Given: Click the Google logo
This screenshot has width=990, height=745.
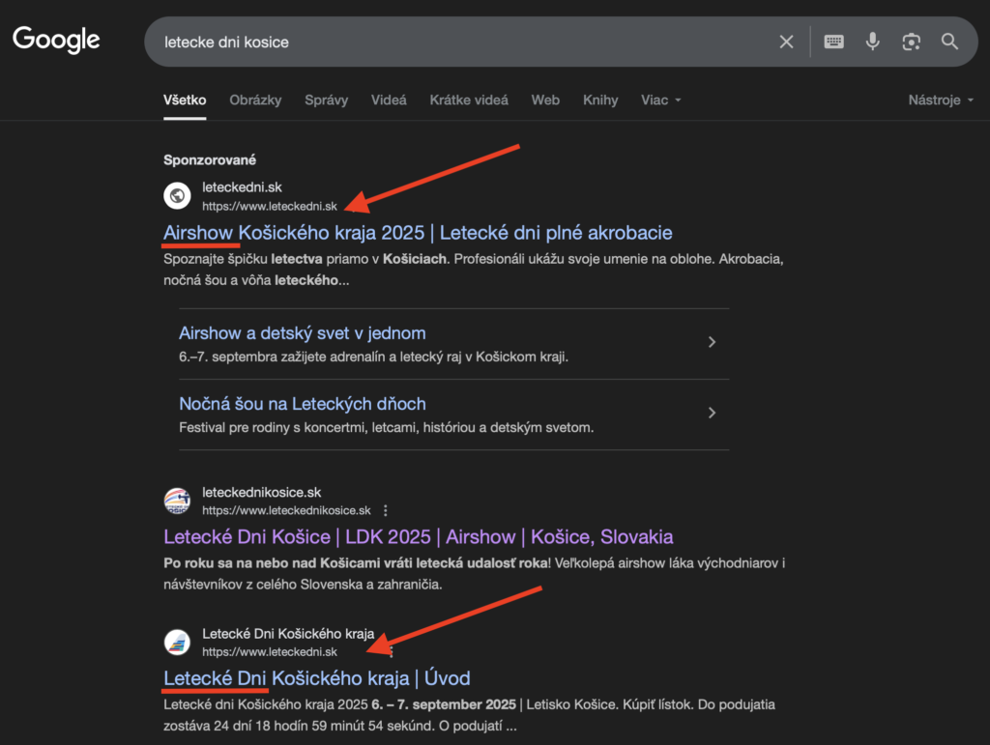Looking at the screenshot, I should tap(55, 40).
